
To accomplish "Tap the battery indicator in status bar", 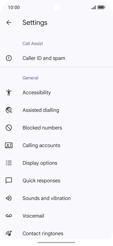I will [101, 7].
